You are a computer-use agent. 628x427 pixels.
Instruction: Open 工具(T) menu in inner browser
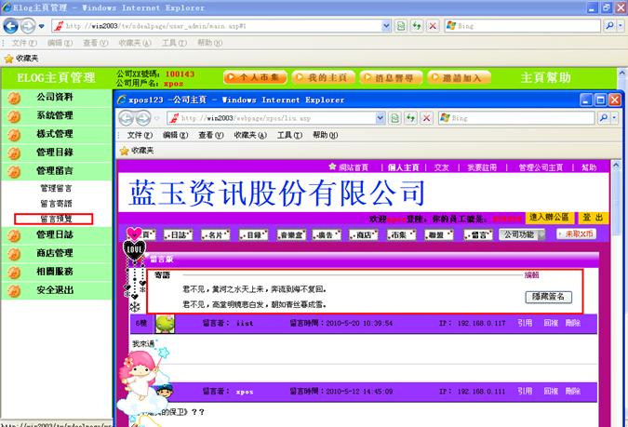[289, 135]
